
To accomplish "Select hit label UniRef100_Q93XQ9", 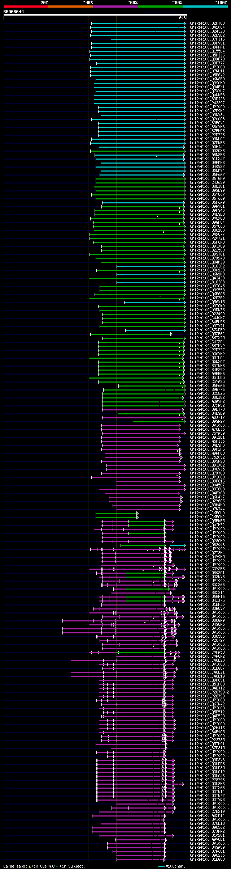I will [x=207, y=246].
